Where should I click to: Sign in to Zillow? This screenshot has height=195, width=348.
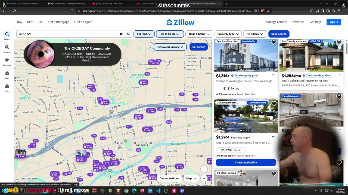pos(334,22)
